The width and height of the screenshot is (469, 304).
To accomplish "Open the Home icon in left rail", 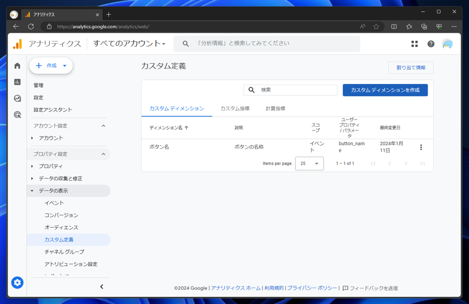I will (x=17, y=66).
